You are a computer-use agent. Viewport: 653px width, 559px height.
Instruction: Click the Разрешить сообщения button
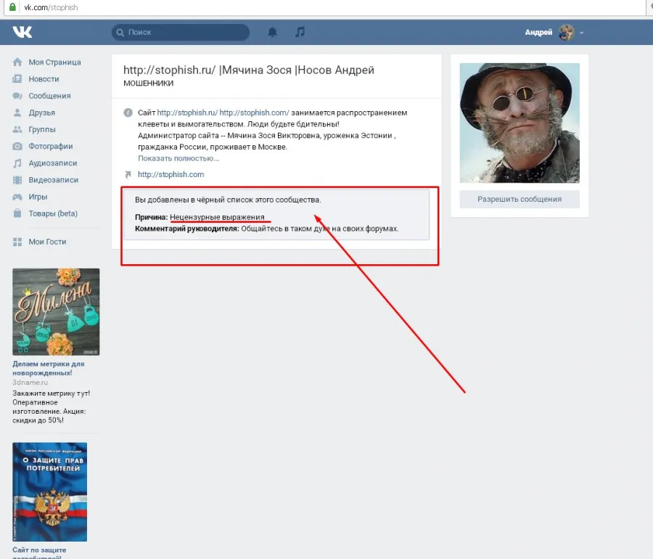tap(519, 199)
